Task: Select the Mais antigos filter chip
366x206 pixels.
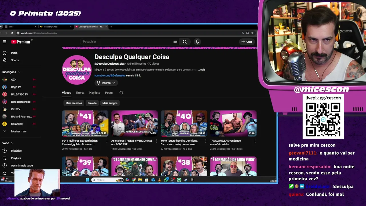Action: click(x=110, y=103)
